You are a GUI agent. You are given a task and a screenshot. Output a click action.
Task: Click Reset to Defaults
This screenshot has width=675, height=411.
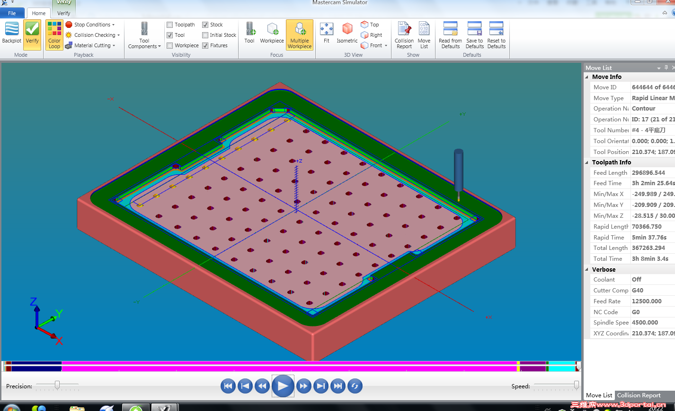pyautogui.click(x=496, y=35)
